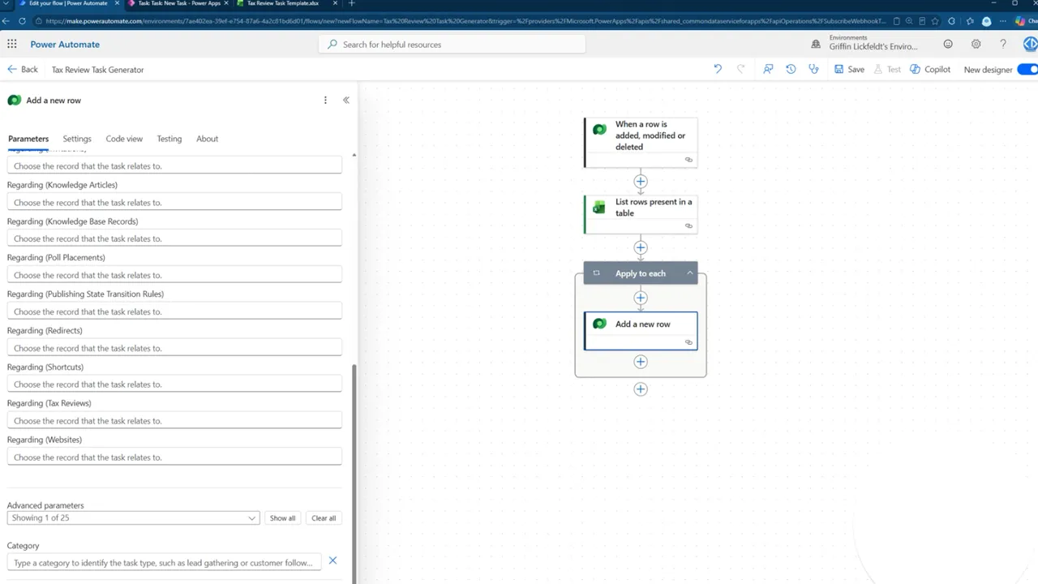Click the Regarding (Knowledge Articles) field
The width and height of the screenshot is (1038, 584).
tap(174, 202)
